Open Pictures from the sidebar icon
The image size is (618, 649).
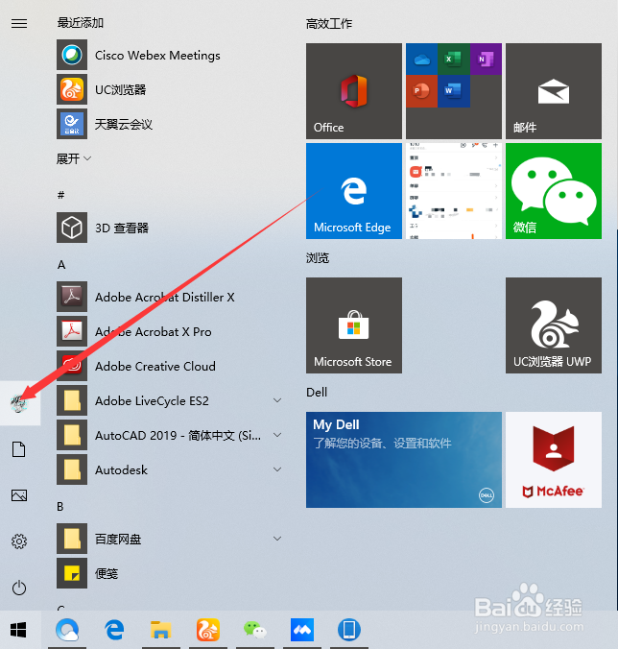coord(19,495)
